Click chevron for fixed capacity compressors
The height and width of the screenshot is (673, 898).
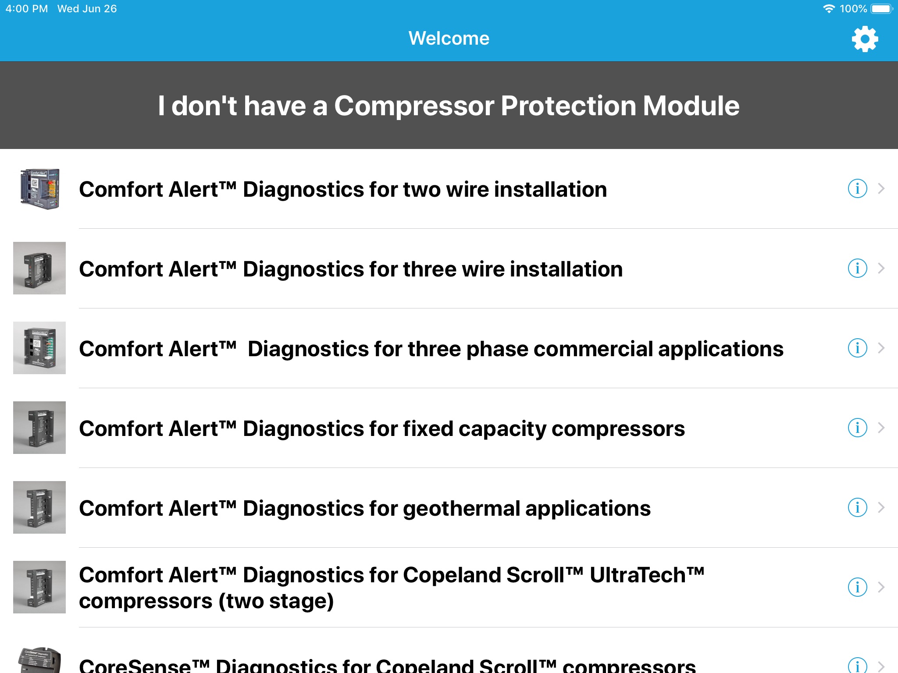click(881, 428)
